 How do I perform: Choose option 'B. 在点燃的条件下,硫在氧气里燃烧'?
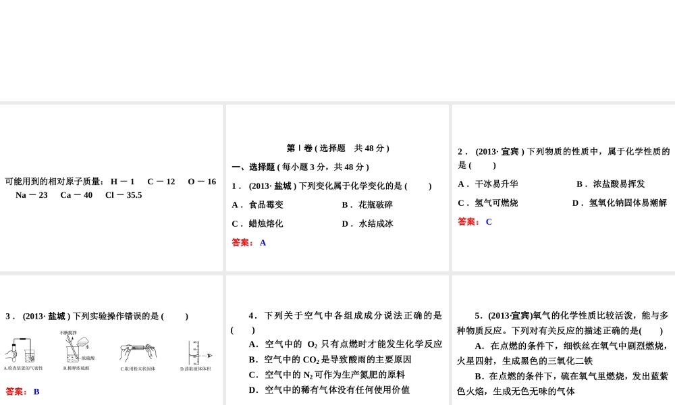click(x=552, y=376)
